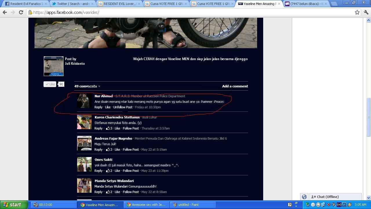Open Manda Setyo Wulandari profile link
Image resolution: width=371 pixels, height=209 pixels.
click(114, 181)
